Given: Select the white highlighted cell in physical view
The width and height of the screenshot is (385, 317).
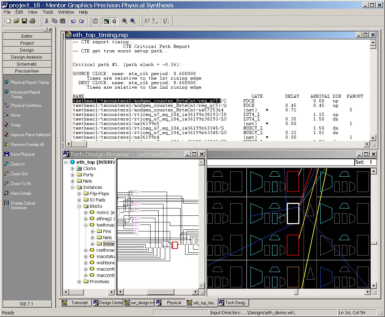Looking at the screenshot, I should click(293, 213).
